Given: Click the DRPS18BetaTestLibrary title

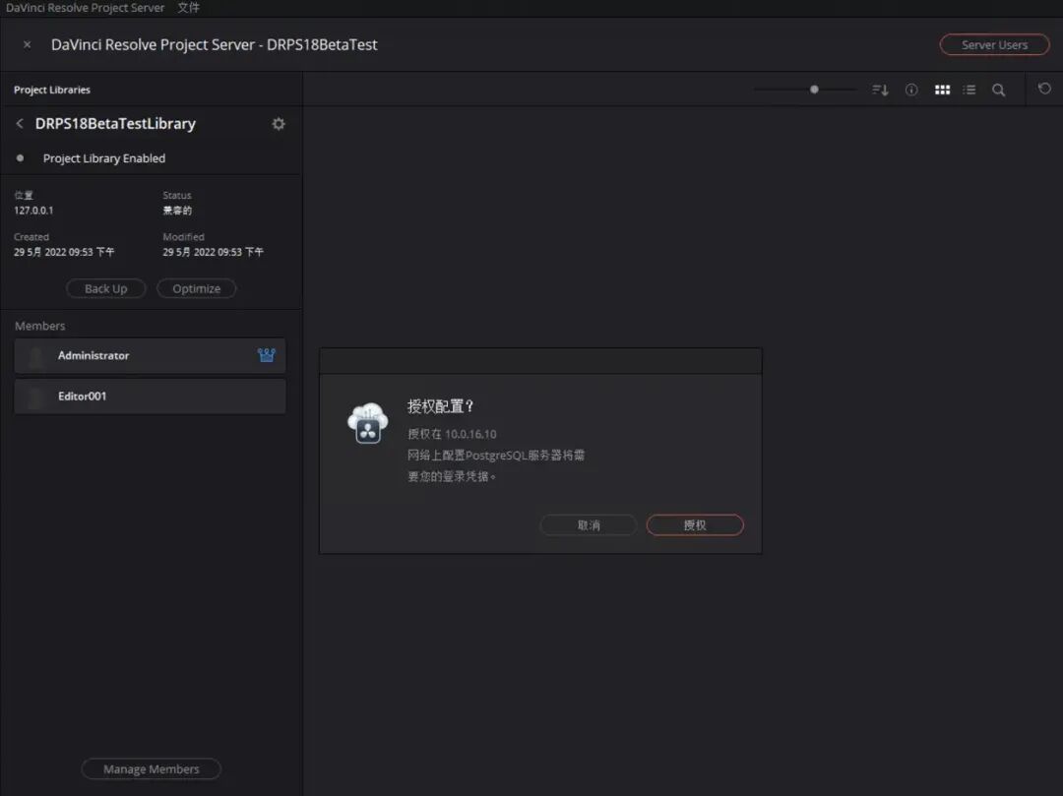Looking at the screenshot, I should 115,123.
